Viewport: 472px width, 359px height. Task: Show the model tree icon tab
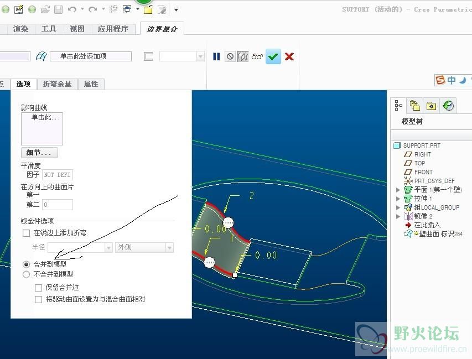click(398, 105)
